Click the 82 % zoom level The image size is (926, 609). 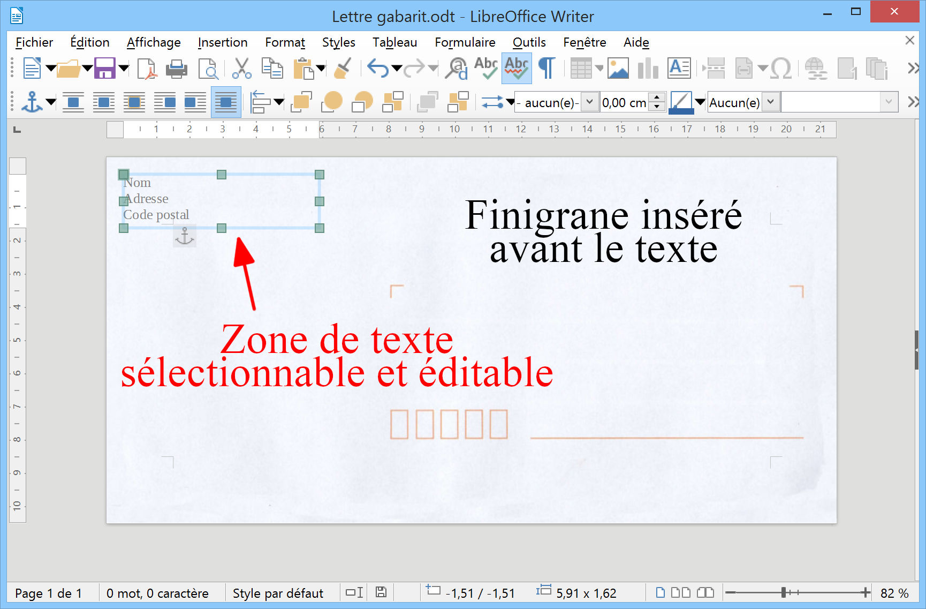pos(894,593)
